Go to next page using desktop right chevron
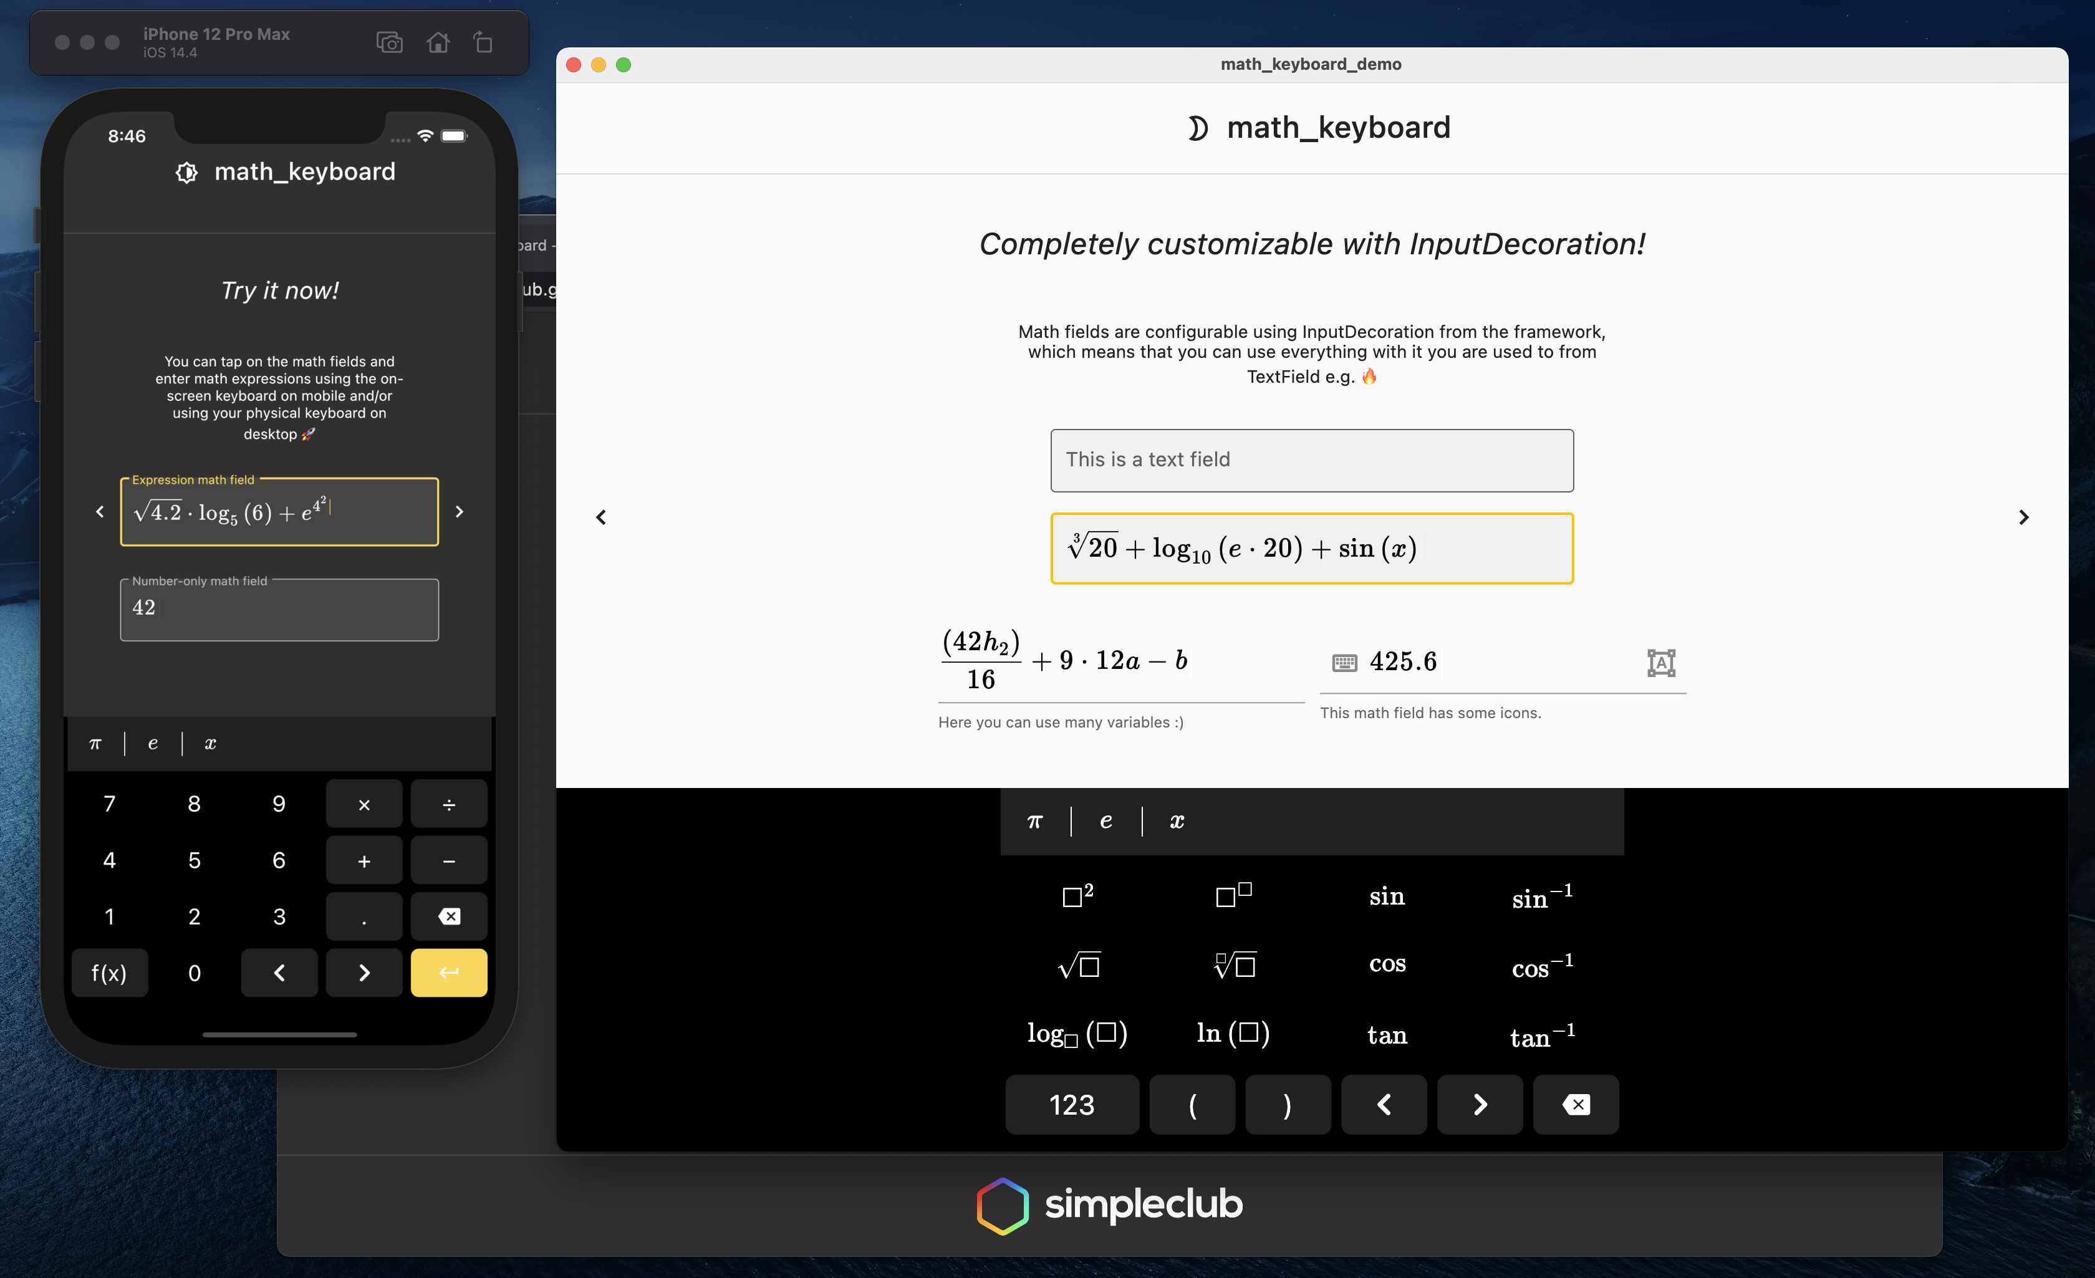This screenshot has width=2095, height=1278. coord(2023,517)
